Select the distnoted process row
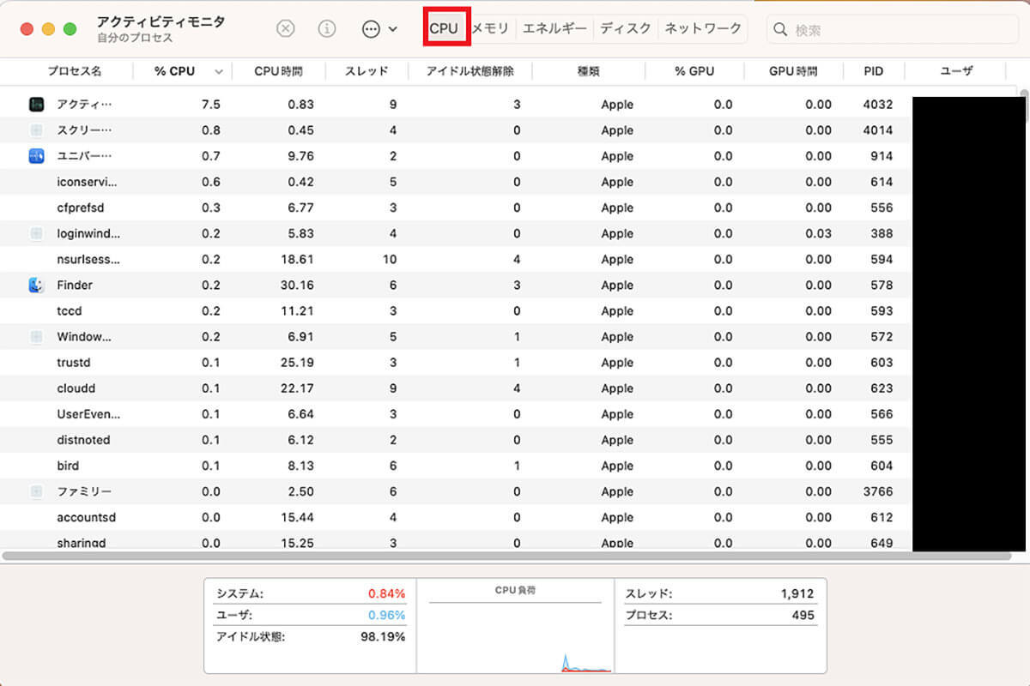The width and height of the screenshot is (1030, 686). click(455, 440)
